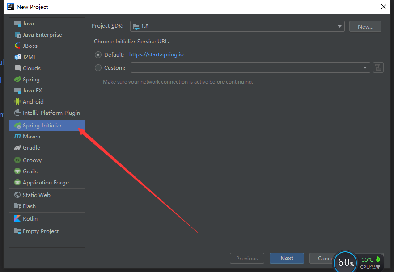Click the Android robot icon

pos(17,102)
